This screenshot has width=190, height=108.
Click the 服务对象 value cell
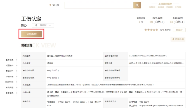(x=156, y=63)
